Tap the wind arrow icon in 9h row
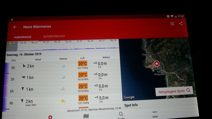This screenshot has height=119, width=212. pyautogui.click(x=22, y=100)
